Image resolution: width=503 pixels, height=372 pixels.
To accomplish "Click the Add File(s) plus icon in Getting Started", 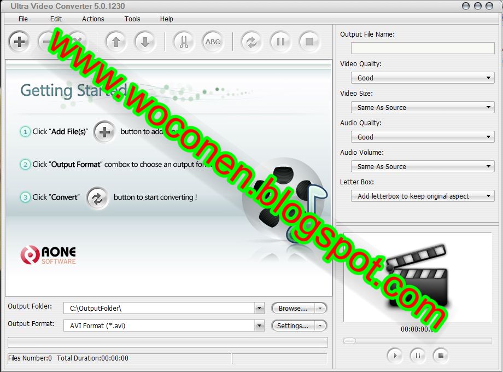I will point(104,132).
